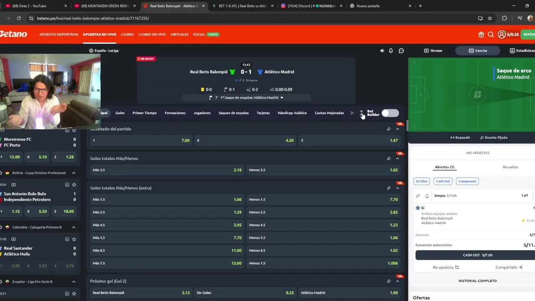Open stats icon for San Antonio Bulo Bulo match
Image resolution: width=535 pixels, height=301 pixels.
(x=67, y=185)
